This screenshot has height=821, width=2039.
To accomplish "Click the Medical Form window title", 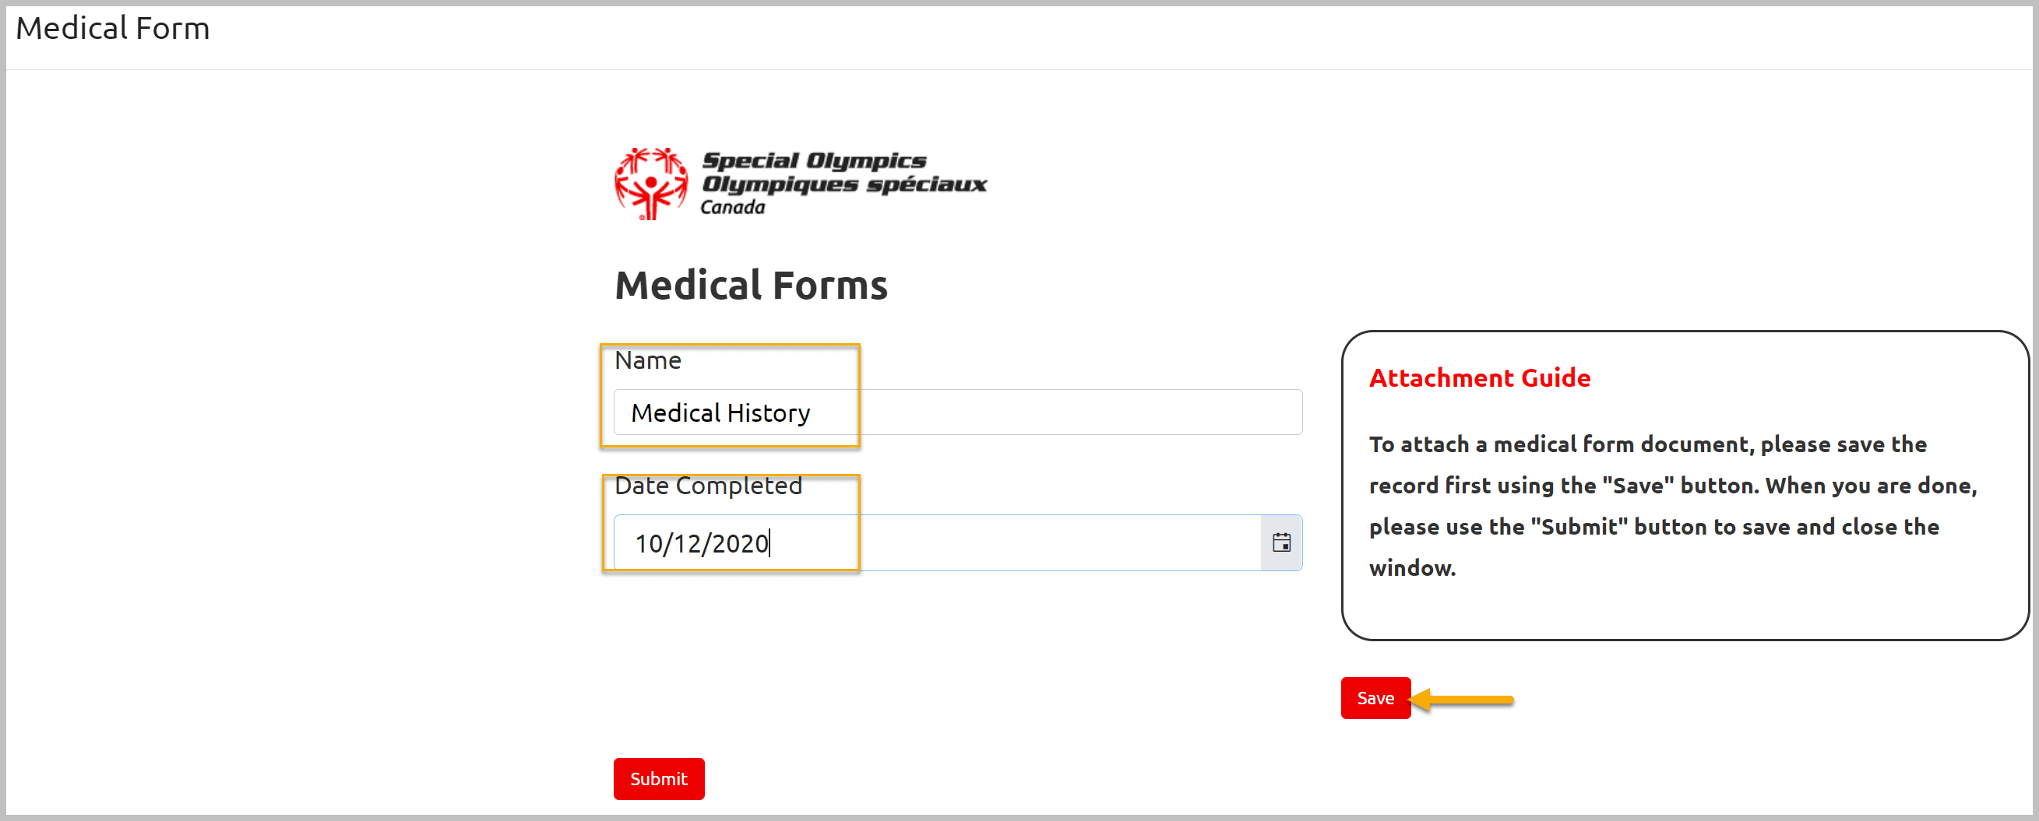I will tap(112, 29).
